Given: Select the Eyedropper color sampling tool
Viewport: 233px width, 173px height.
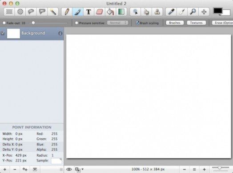Looking at the screenshot, I should click(x=171, y=12).
